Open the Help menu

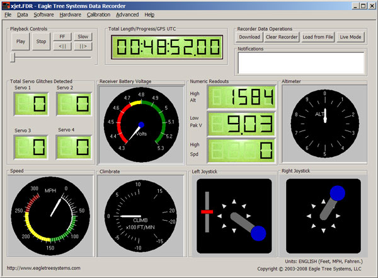[149, 14]
